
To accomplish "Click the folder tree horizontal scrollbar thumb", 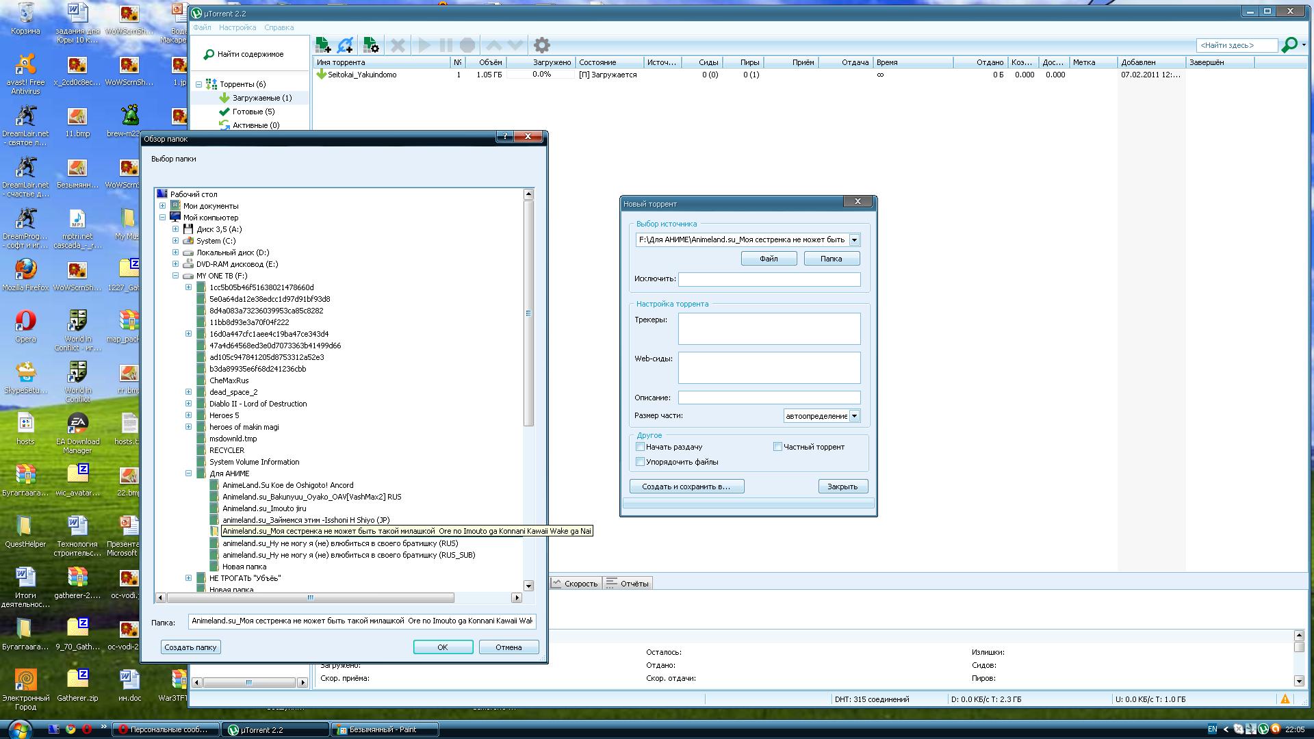I will pyautogui.click(x=310, y=598).
